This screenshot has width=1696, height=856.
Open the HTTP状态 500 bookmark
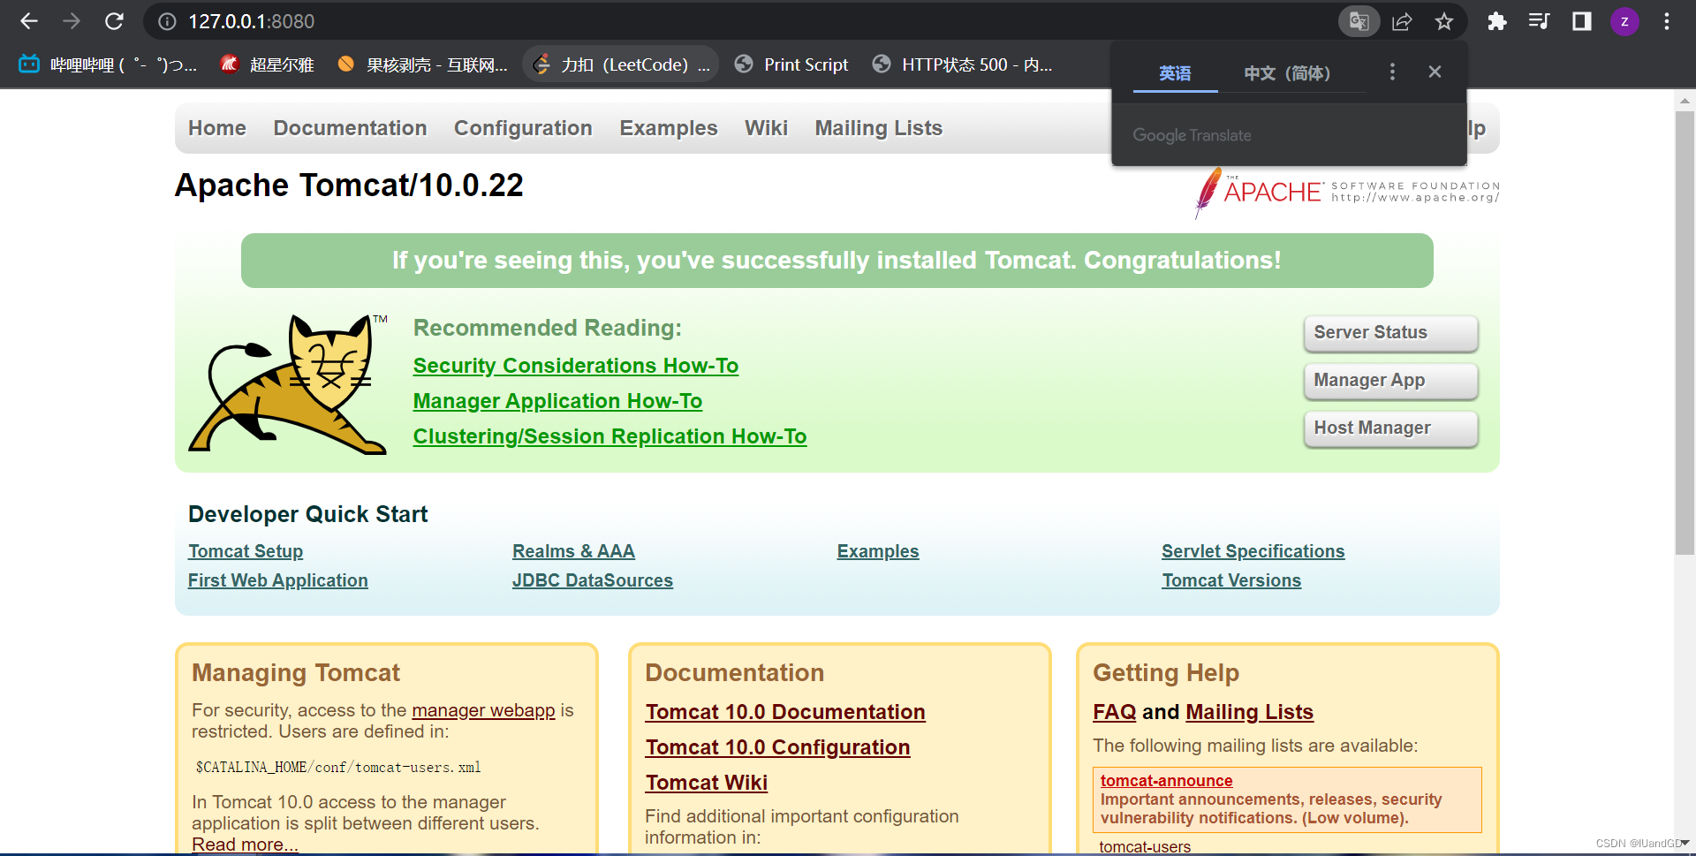pyautogui.click(x=962, y=64)
